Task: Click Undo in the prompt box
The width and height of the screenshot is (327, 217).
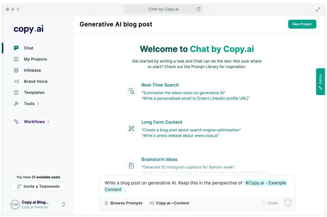Action: click(x=270, y=203)
